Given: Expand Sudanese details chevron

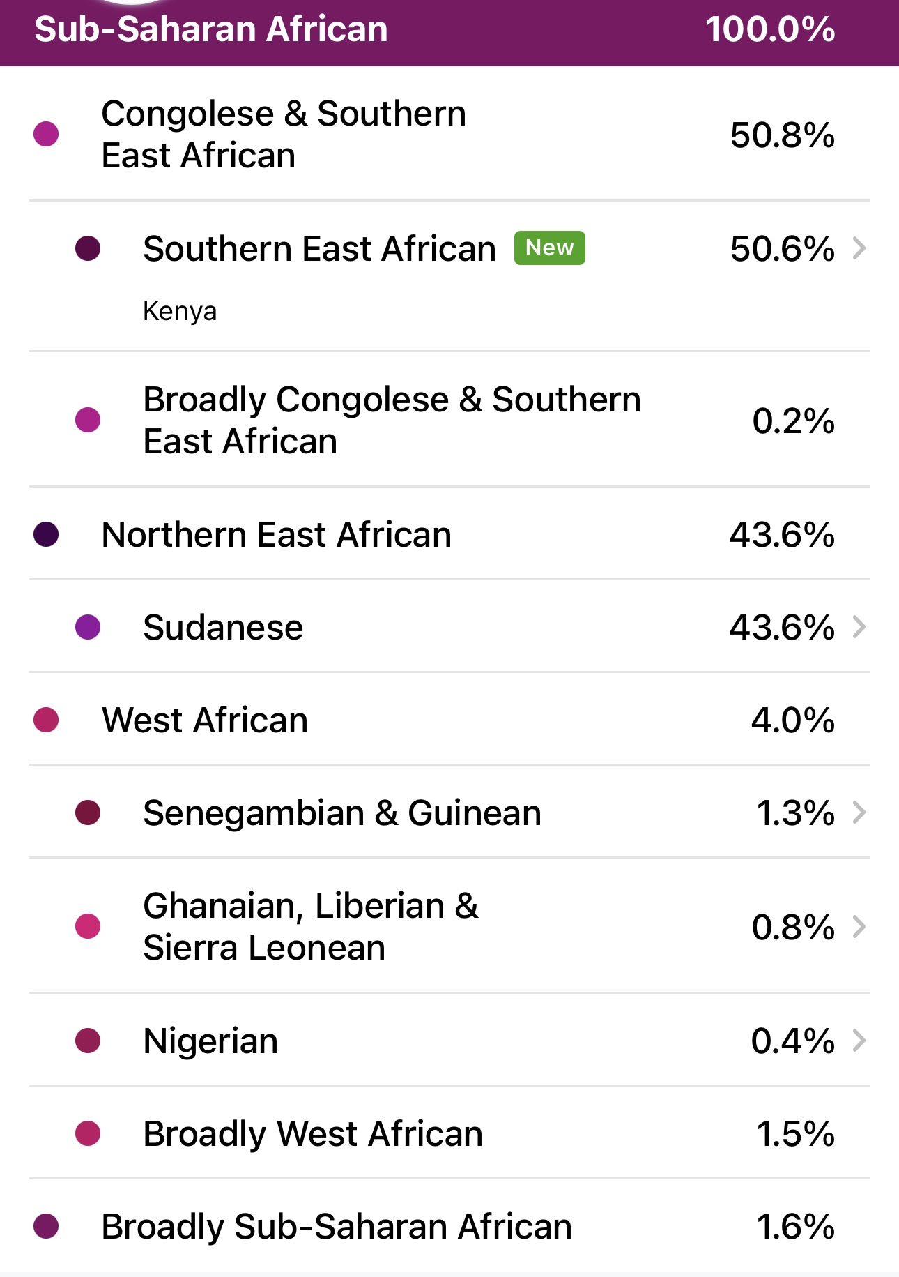Looking at the screenshot, I should pyautogui.click(x=859, y=627).
